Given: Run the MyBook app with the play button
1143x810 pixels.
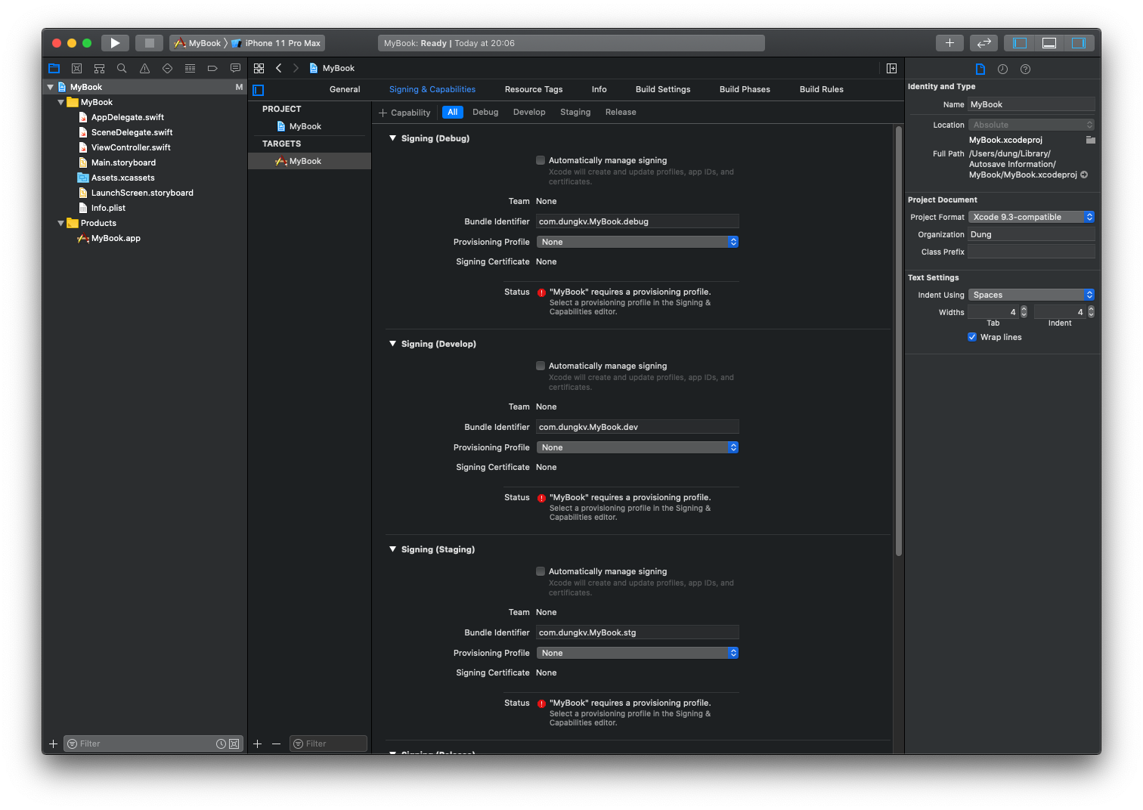Looking at the screenshot, I should (x=115, y=43).
